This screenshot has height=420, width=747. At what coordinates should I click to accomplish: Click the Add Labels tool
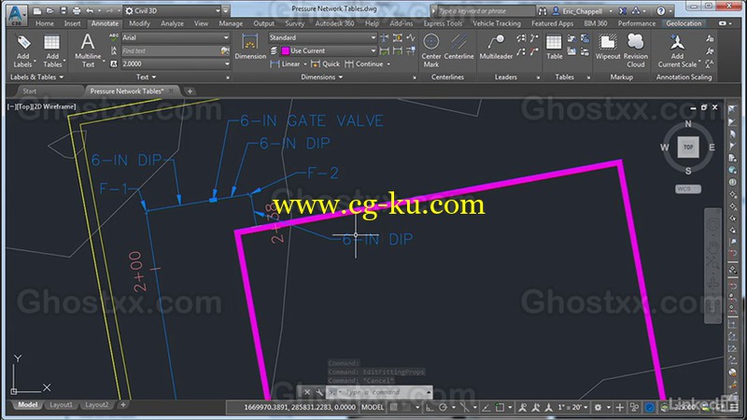(x=22, y=51)
